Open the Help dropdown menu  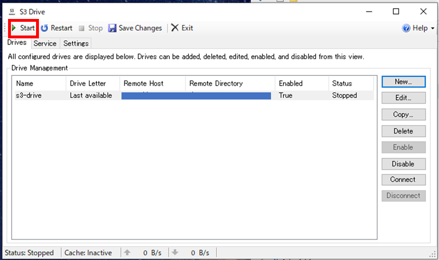point(418,28)
